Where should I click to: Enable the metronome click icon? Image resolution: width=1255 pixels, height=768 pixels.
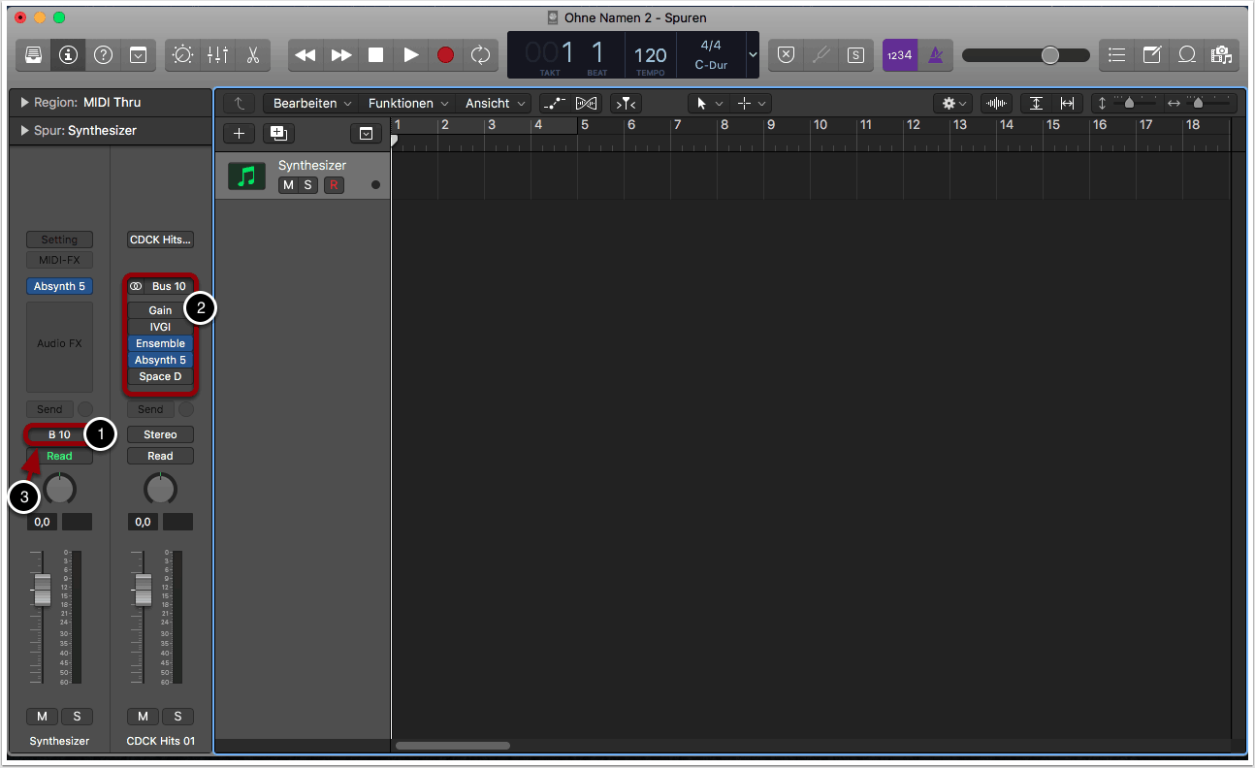(935, 55)
